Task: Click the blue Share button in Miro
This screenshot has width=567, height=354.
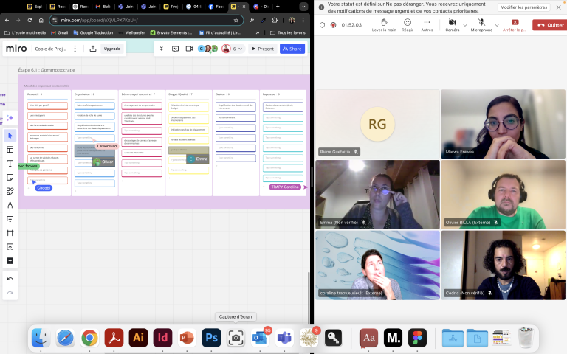Action: [292, 49]
